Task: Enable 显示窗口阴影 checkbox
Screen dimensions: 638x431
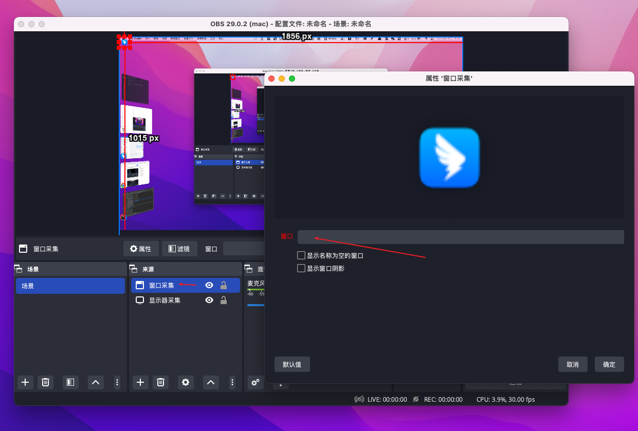Action: coord(301,268)
